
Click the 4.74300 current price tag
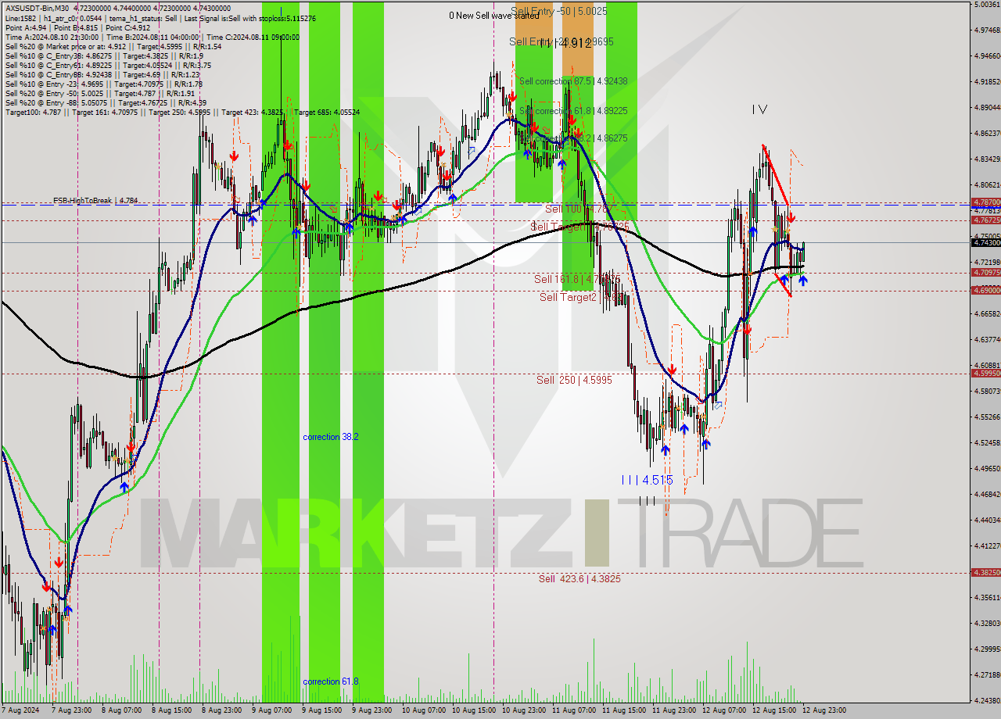(985, 242)
